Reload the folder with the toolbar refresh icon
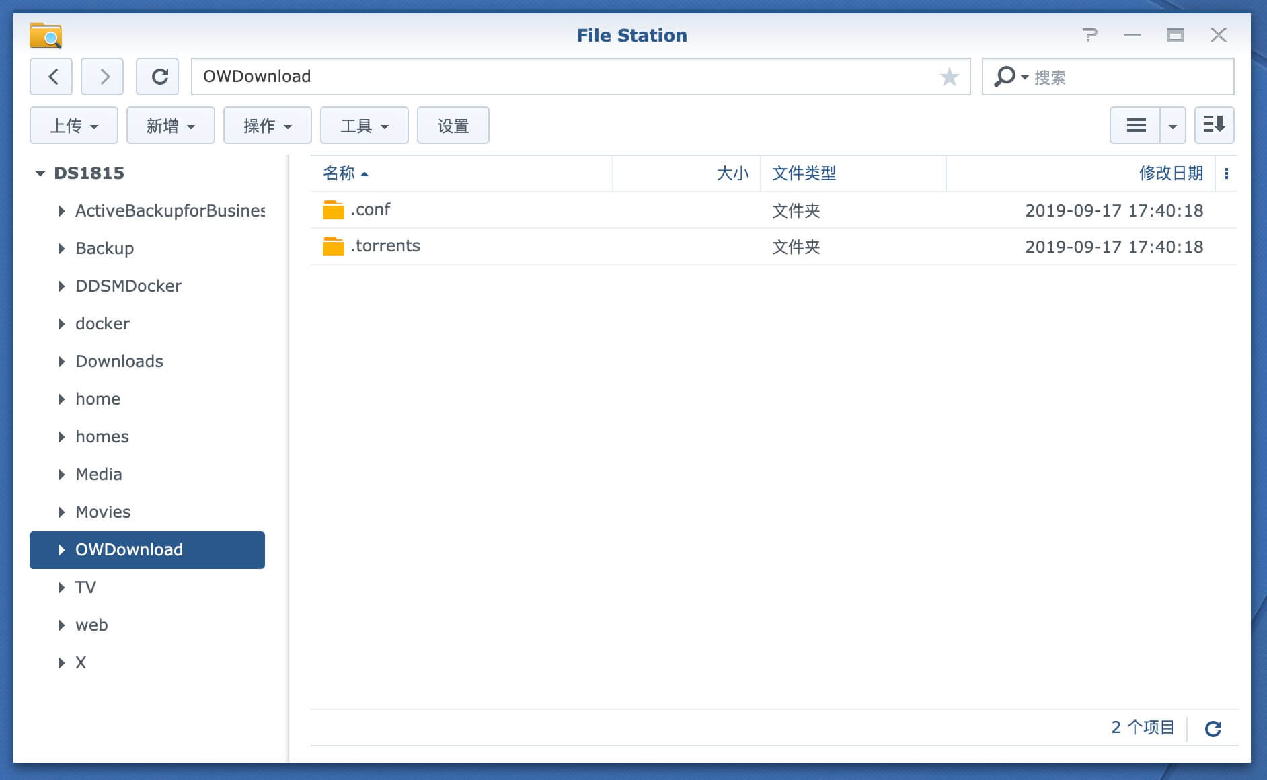This screenshot has height=780, width=1267. click(x=158, y=77)
